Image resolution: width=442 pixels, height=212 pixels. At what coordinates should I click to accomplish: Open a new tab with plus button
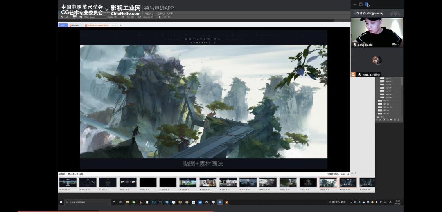pos(120,25)
